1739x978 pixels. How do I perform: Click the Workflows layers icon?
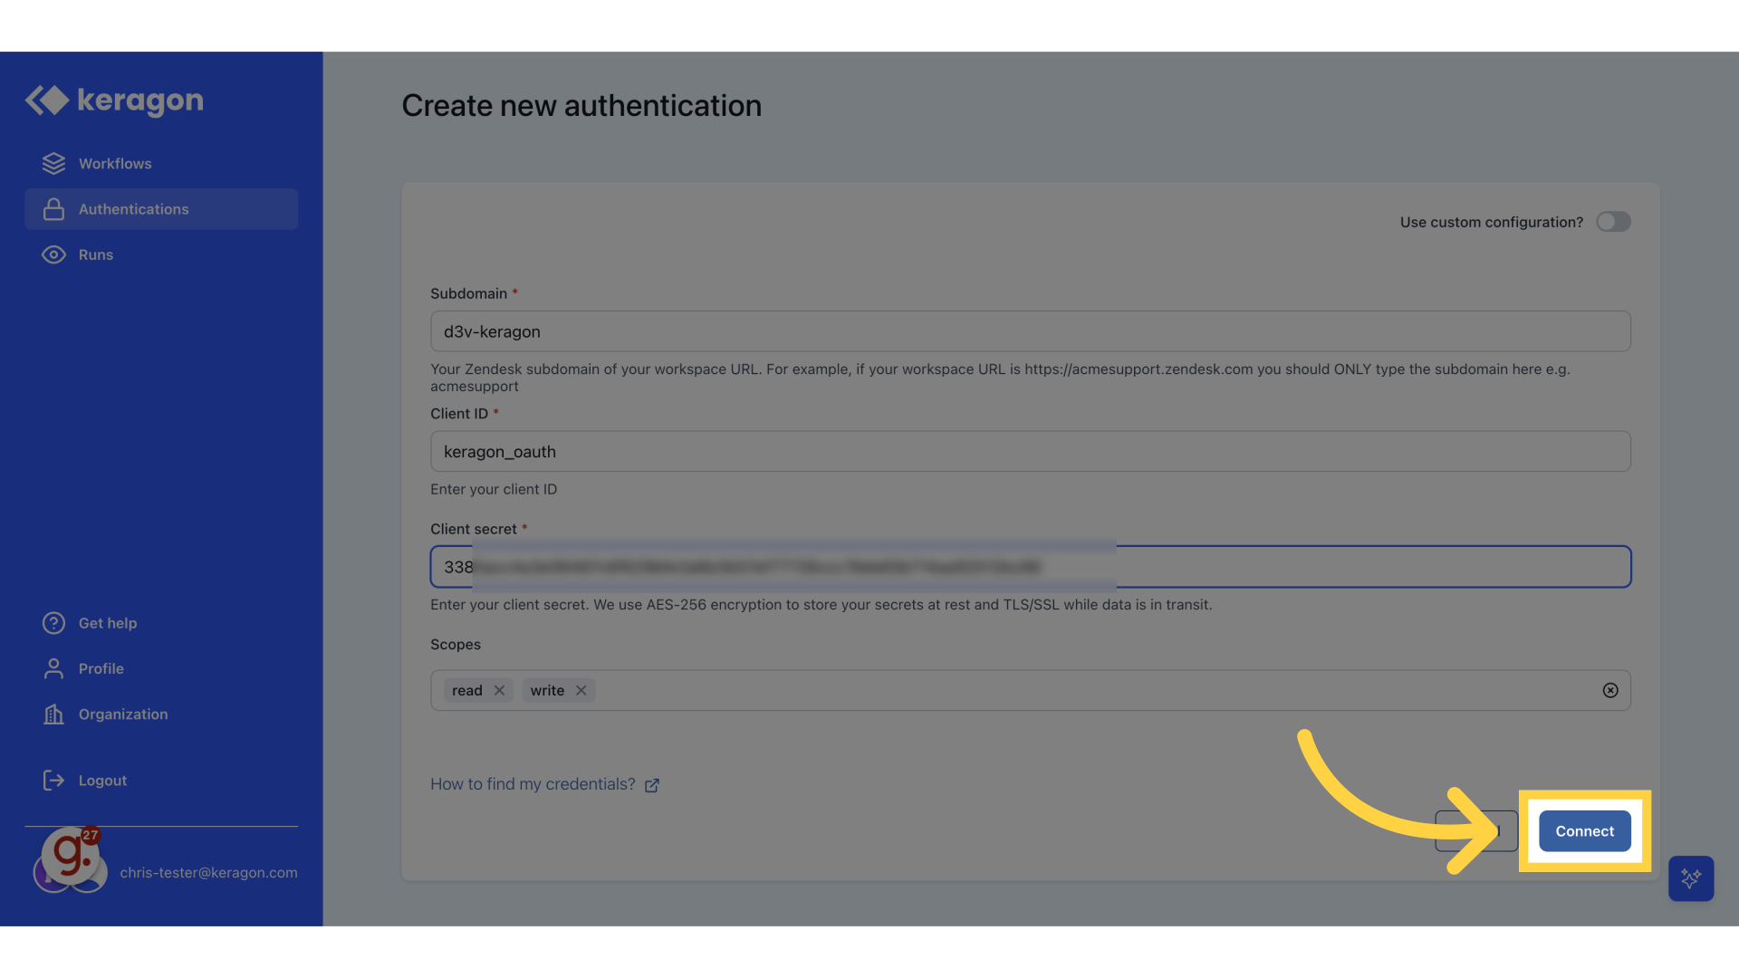click(x=53, y=164)
